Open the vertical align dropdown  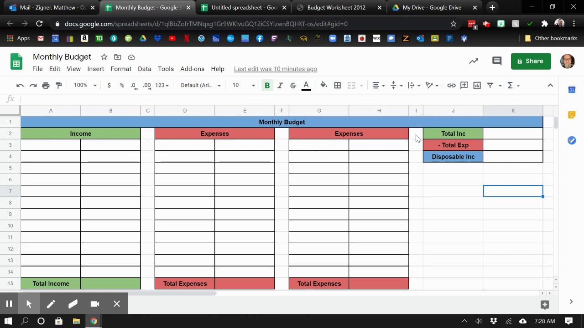tap(396, 85)
